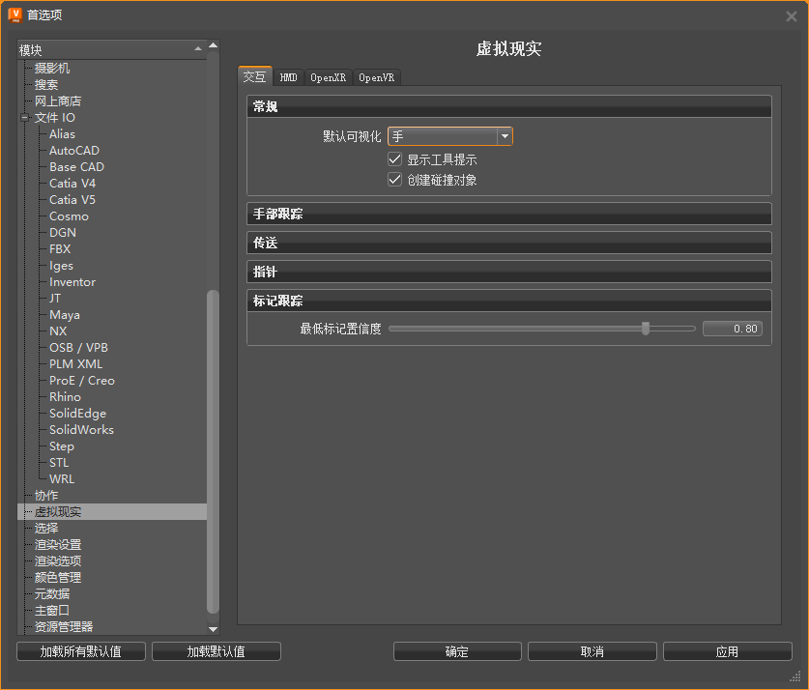Image resolution: width=809 pixels, height=690 pixels.
Task: Sort the 模块 column header
Action: 111,50
